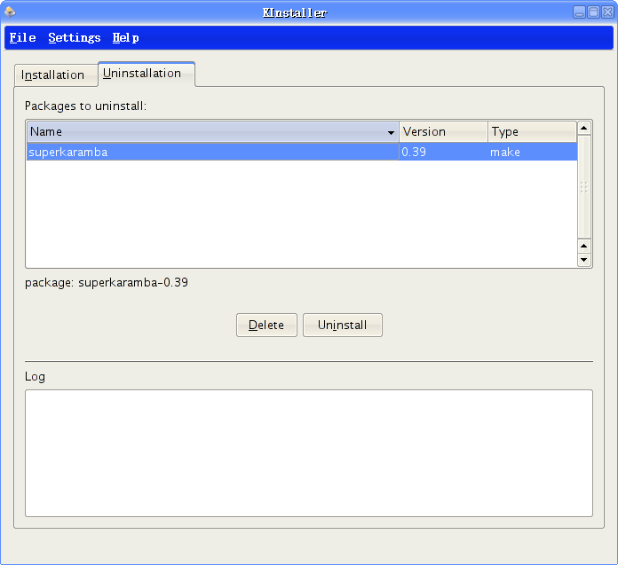Image resolution: width=618 pixels, height=565 pixels.
Task: Click the Log label
Action: pos(35,377)
